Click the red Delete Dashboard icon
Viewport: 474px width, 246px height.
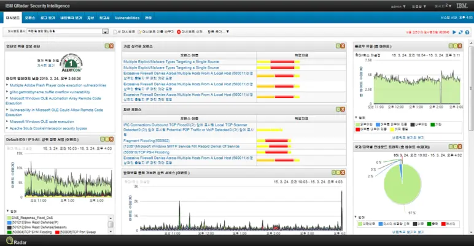(179, 31)
